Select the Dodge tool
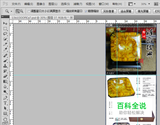Viewport: 160px width, 125px height. tap(5, 92)
